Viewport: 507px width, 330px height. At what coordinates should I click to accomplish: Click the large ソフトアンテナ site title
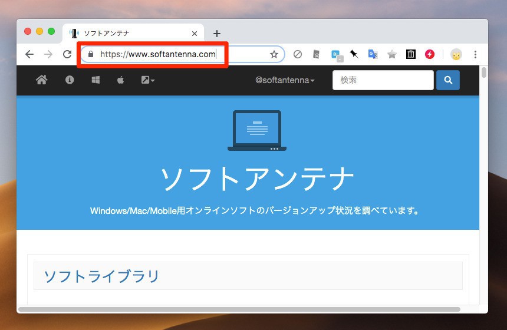[257, 179]
